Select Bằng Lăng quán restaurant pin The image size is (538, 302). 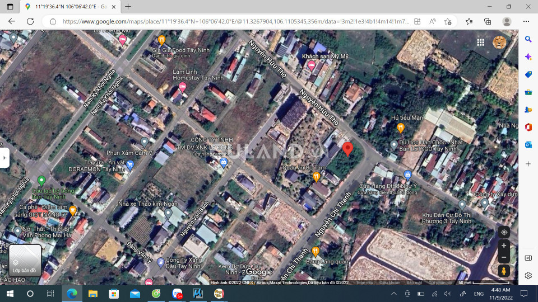tap(316, 252)
